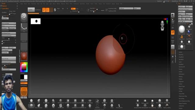This screenshot has height=110, width=195.
Task: Open the Help menu
Action: [x=121, y=4]
